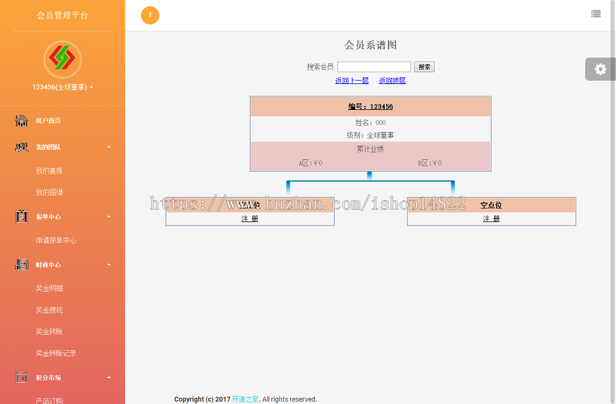Open 产品订购 submenu item
This screenshot has width=616, height=404.
(x=49, y=401)
